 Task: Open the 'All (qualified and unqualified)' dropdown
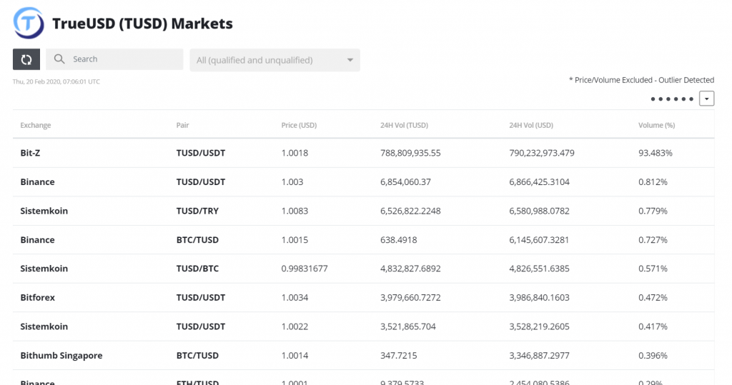click(x=274, y=60)
